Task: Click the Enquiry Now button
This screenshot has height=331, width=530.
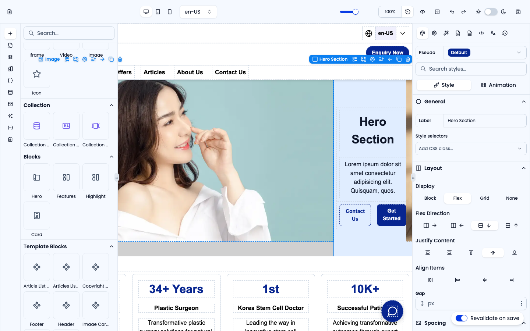Action: (x=388, y=52)
